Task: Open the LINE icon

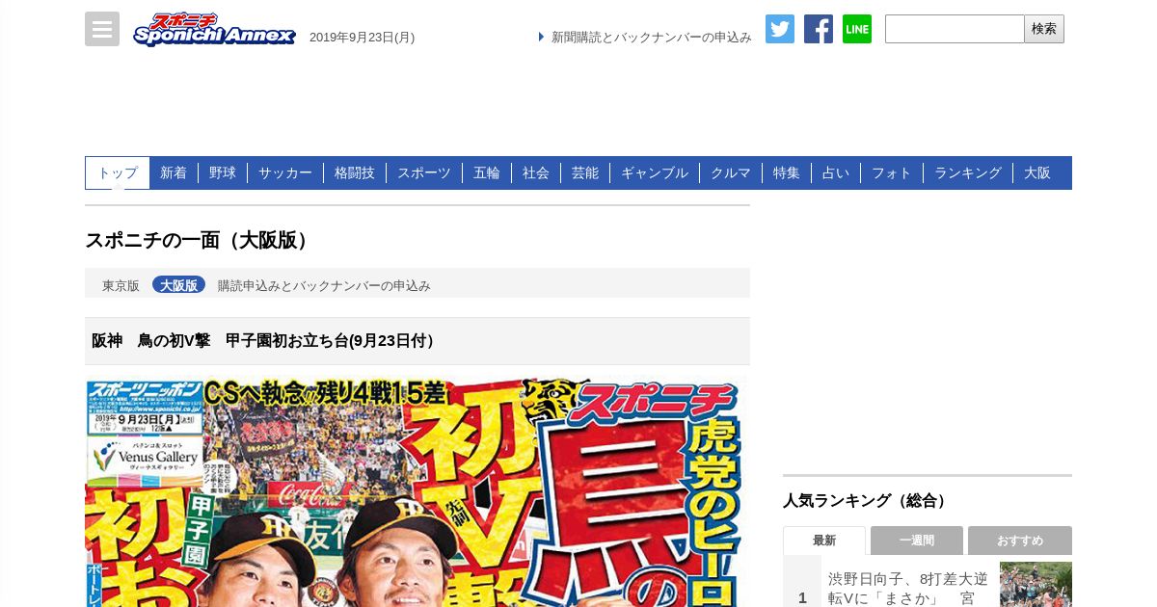Action: click(x=857, y=29)
